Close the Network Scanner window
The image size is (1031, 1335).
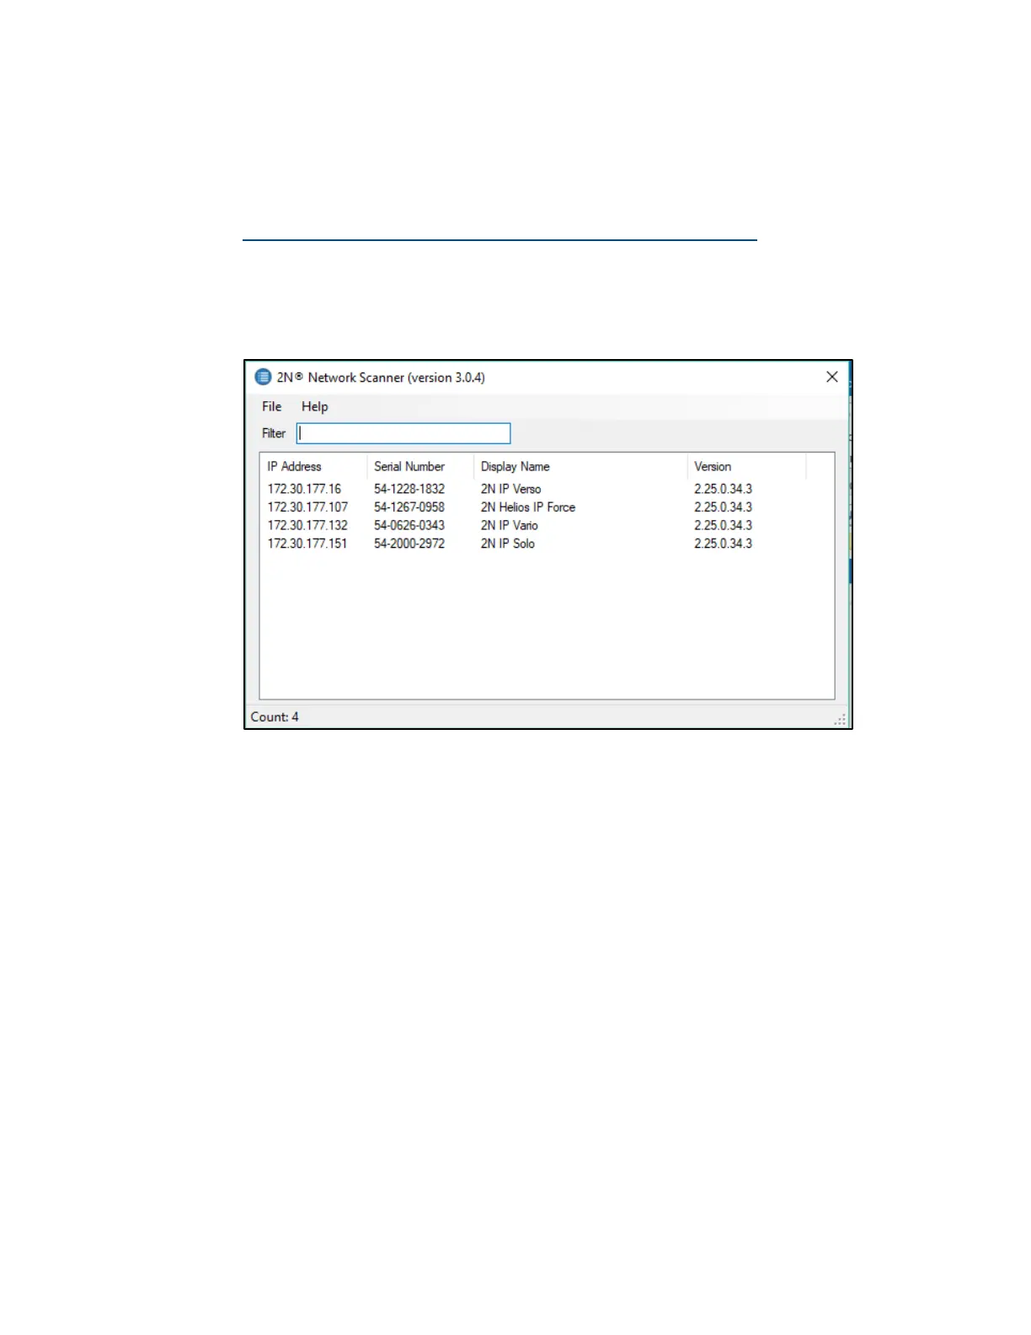point(831,377)
